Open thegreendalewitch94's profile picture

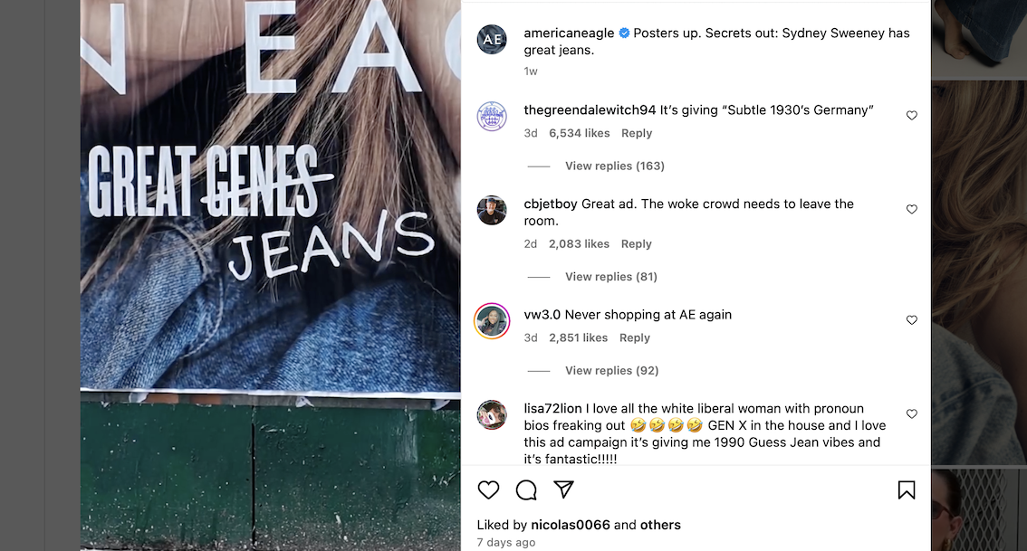coord(492,117)
